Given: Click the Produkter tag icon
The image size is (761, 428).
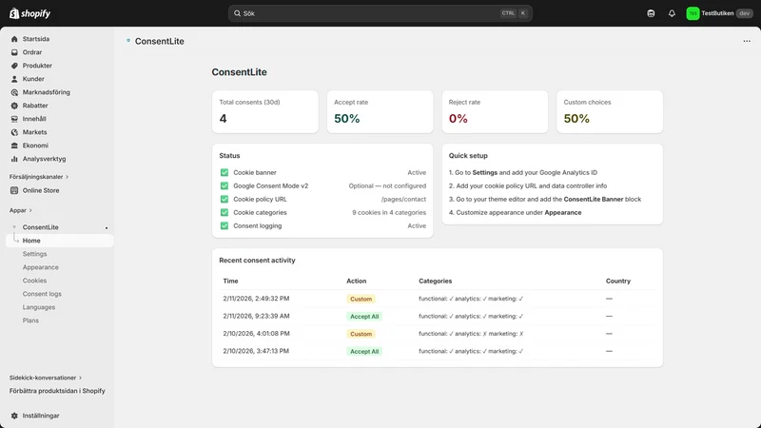Looking at the screenshot, I should click(x=14, y=66).
